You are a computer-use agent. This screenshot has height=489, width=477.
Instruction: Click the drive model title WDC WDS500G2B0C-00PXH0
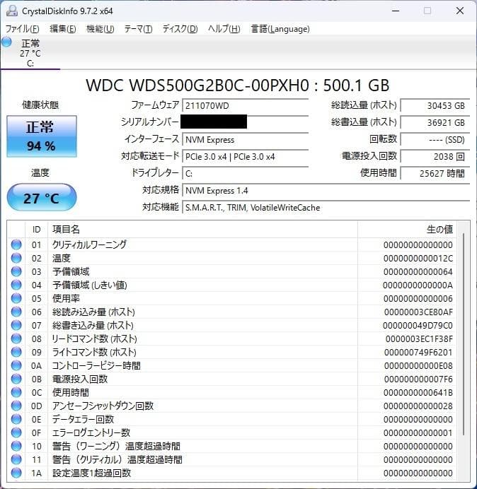click(x=238, y=85)
